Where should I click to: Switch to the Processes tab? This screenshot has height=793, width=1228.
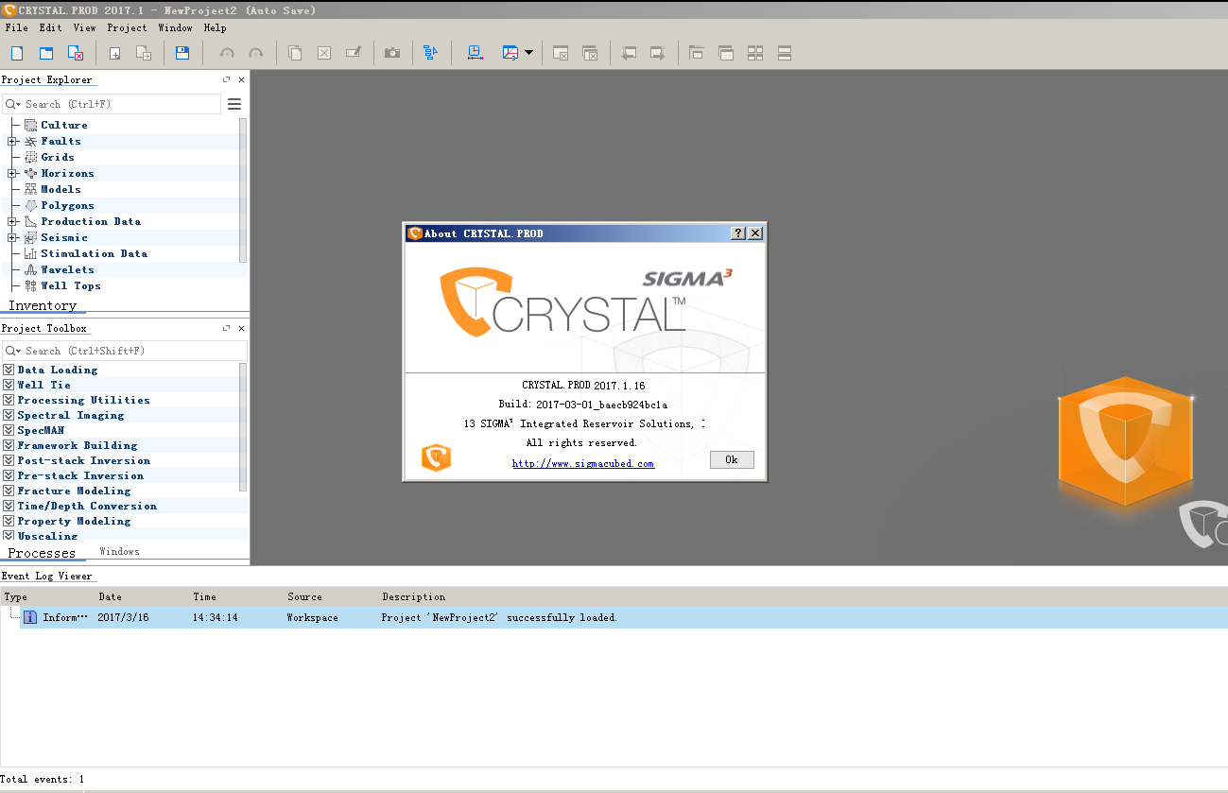tap(42, 553)
